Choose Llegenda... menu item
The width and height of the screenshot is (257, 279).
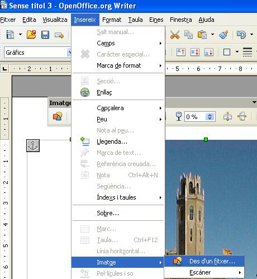(x=118, y=141)
